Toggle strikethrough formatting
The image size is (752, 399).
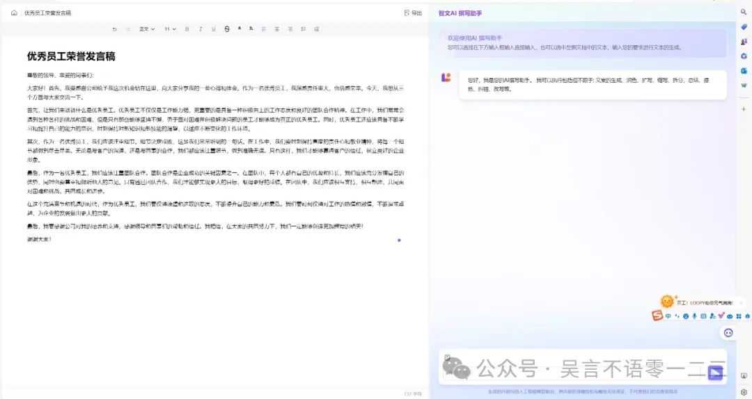coord(227,29)
